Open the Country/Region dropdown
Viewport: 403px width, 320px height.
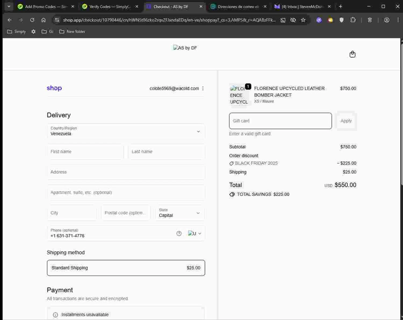point(126,131)
